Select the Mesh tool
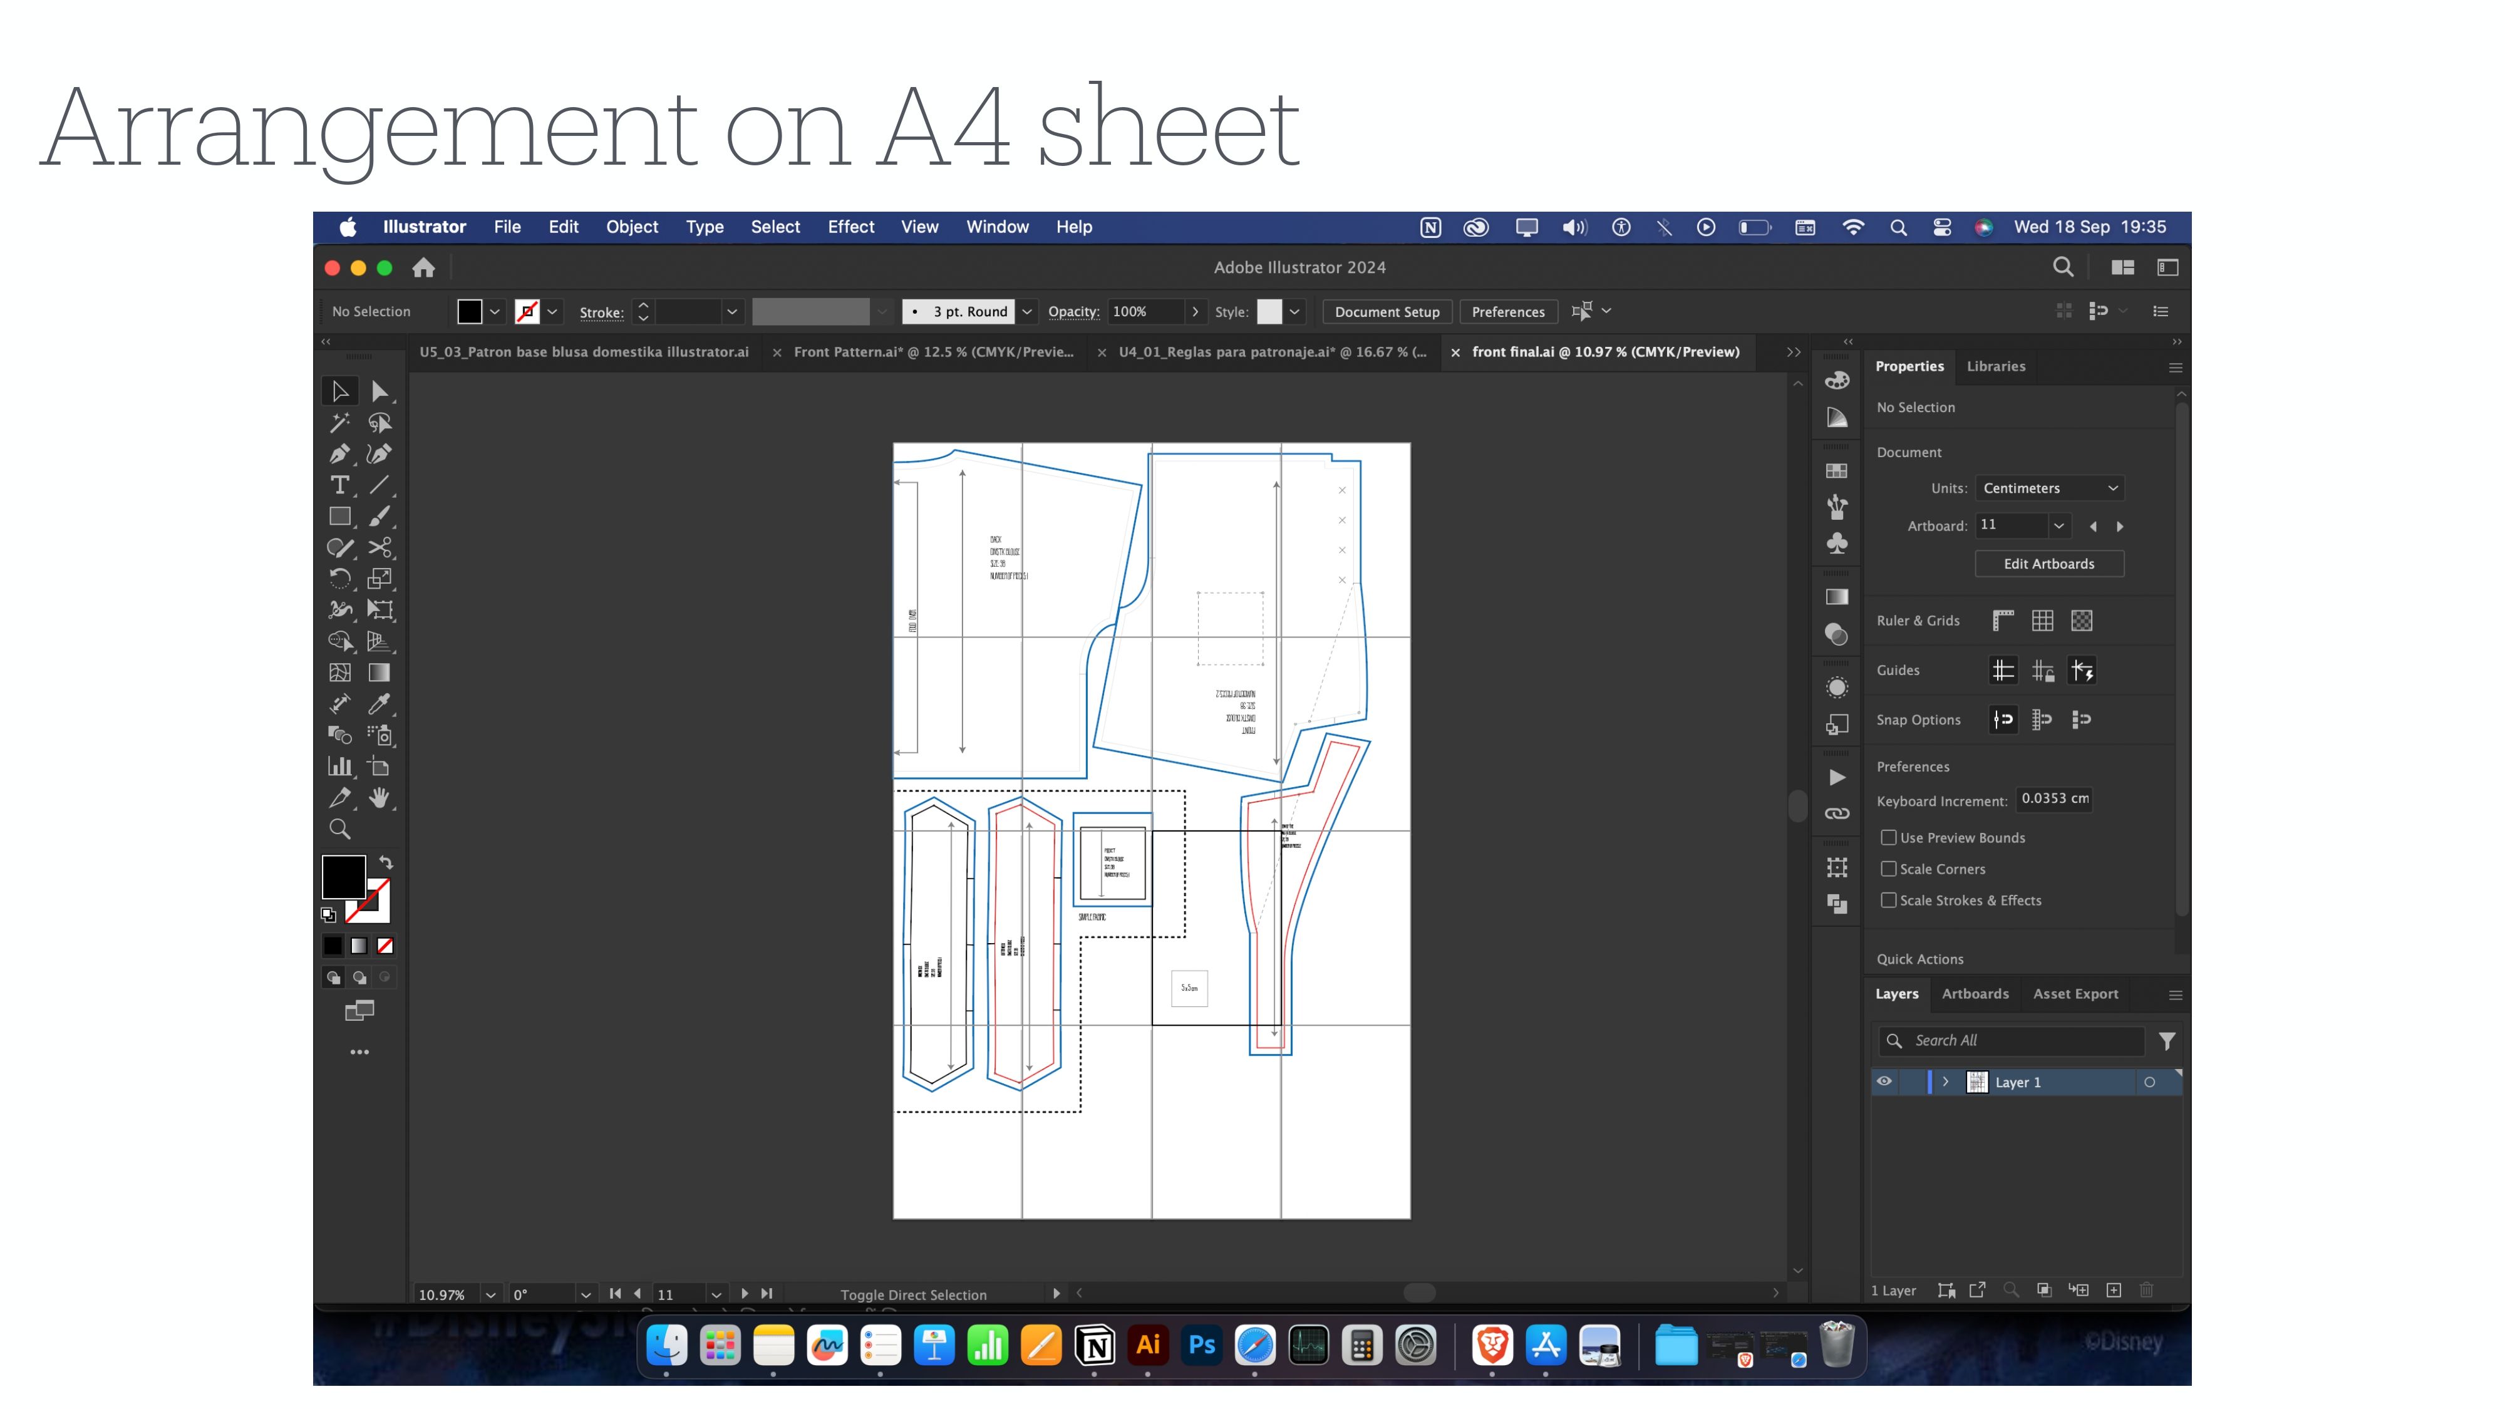2505x1409 pixels. (339, 672)
